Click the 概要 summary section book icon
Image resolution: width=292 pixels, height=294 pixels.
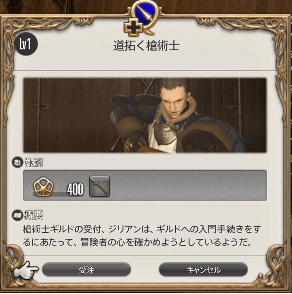(17, 215)
